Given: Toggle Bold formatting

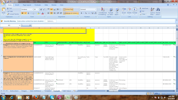Looking at the screenshot, I should pyautogui.click(x=22, y=13).
